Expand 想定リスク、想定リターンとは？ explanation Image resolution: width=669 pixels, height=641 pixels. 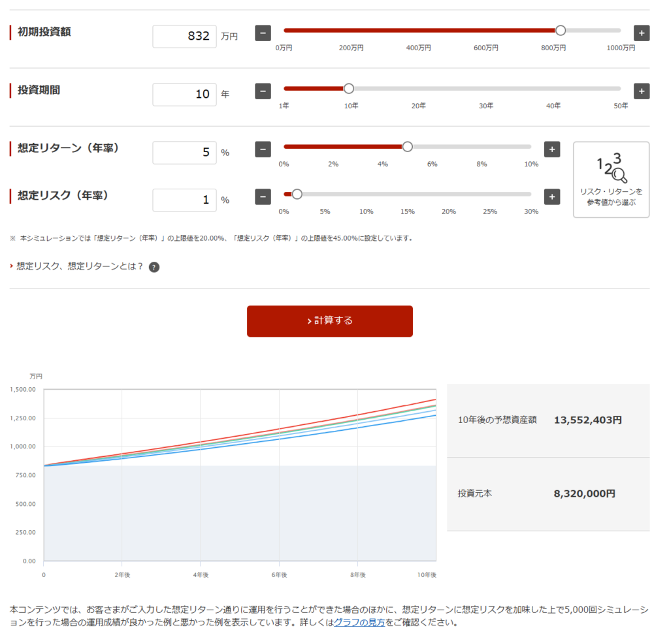80,266
